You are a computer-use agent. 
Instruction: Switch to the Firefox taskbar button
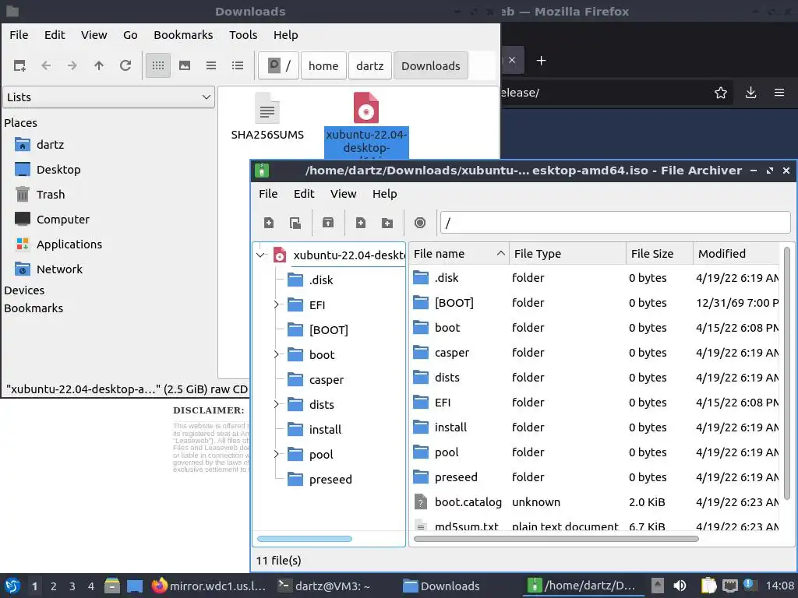[209, 586]
